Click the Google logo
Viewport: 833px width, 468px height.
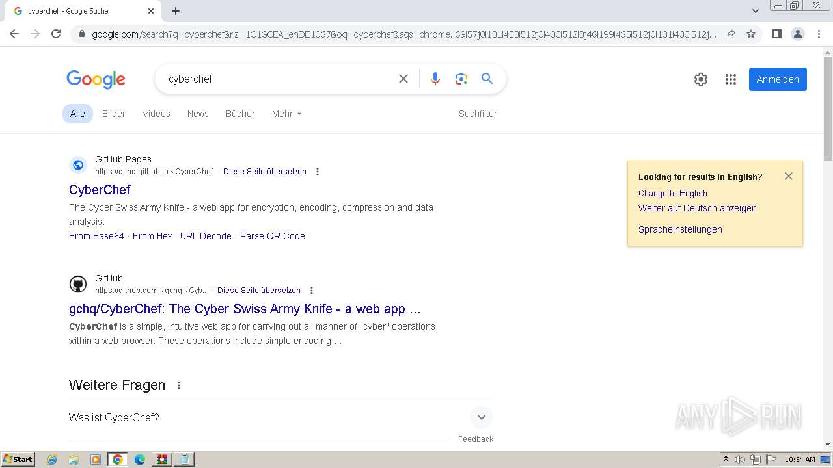96,79
